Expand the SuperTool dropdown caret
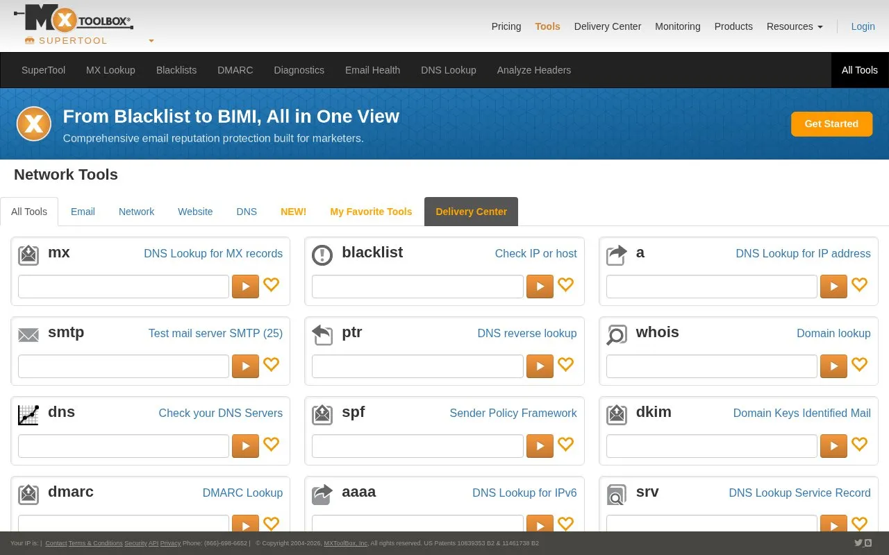Viewport: 889px width, 555px height. (151, 41)
